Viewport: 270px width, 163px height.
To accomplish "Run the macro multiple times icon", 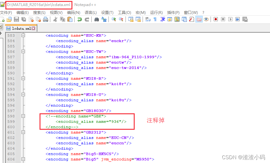I will [x=237, y=19].
